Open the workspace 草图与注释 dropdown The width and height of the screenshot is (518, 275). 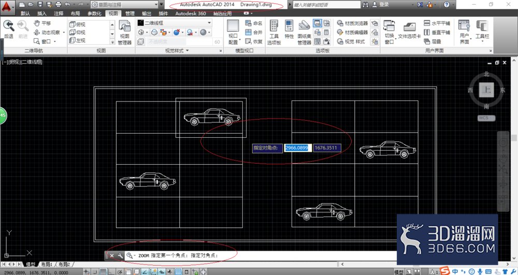tap(124, 5)
